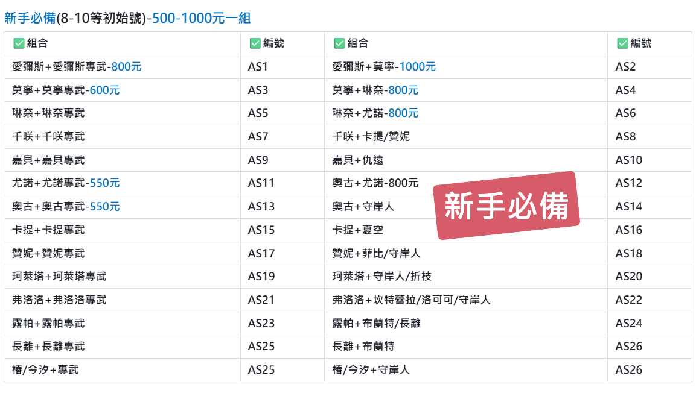This screenshot has height=393, width=699.
Task: Click the 800元 price in the AS1 row
Action: pyautogui.click(x=126, y=67)
